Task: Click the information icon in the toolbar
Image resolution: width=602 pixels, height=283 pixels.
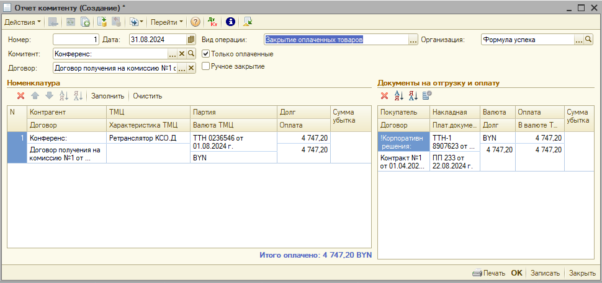Action: (x=230, y=22)
